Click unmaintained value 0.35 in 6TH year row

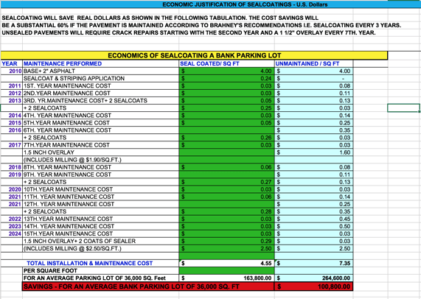(x=313, y=130)
